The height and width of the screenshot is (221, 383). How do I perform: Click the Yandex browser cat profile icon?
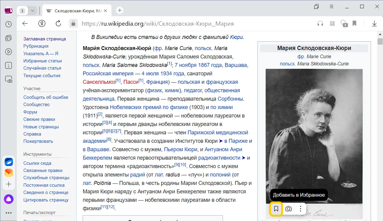pyautogui.click(x=9, y=11)
